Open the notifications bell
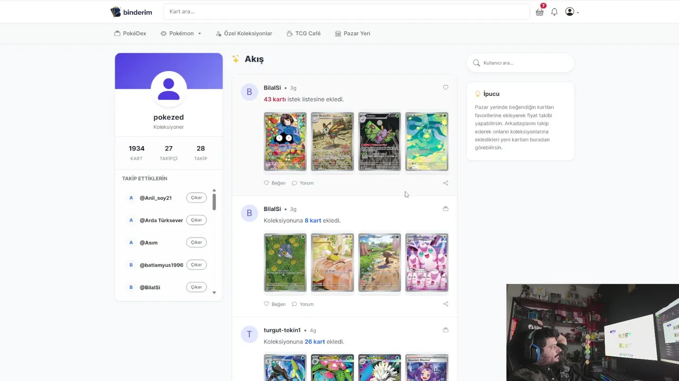 coord(554,12)
